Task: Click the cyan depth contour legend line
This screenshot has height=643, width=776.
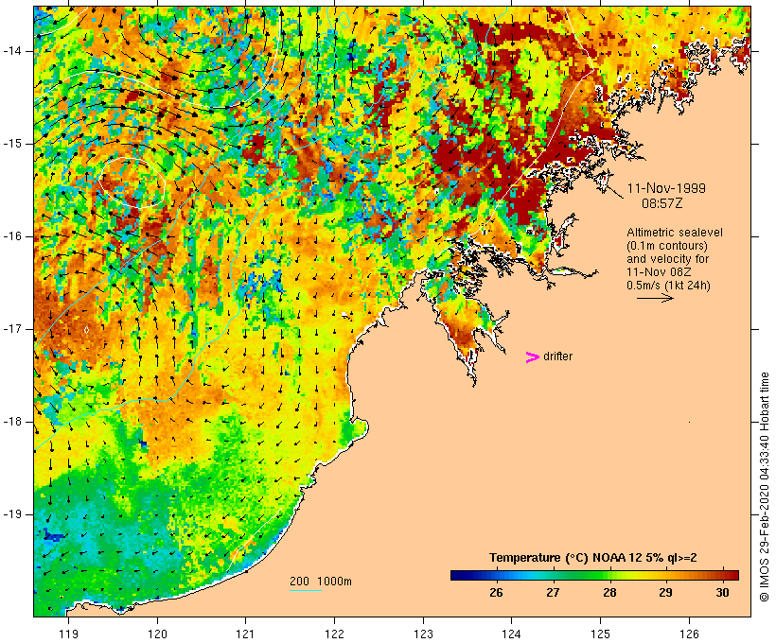Action: click(306, 590)
